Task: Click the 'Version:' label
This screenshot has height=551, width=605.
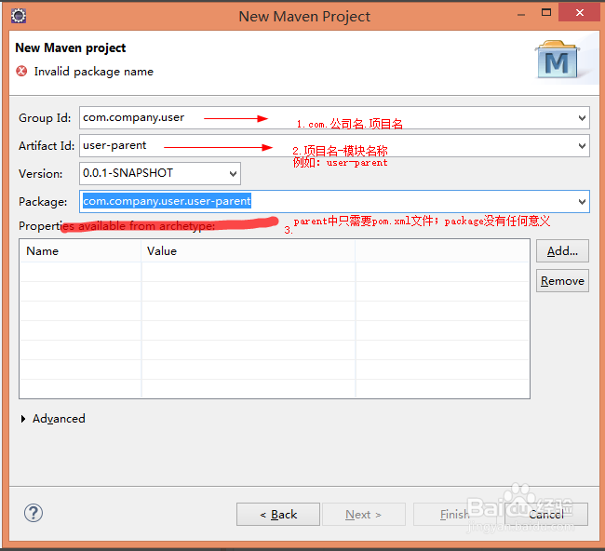Action: click(41, 174)
